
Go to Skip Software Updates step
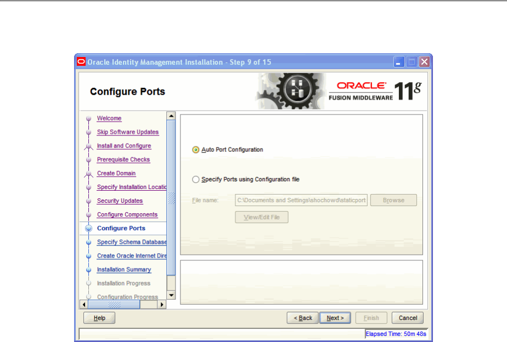click(x=128, y=132)
